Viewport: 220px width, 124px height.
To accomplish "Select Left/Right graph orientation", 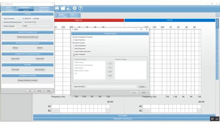I will tap(32, 19).
